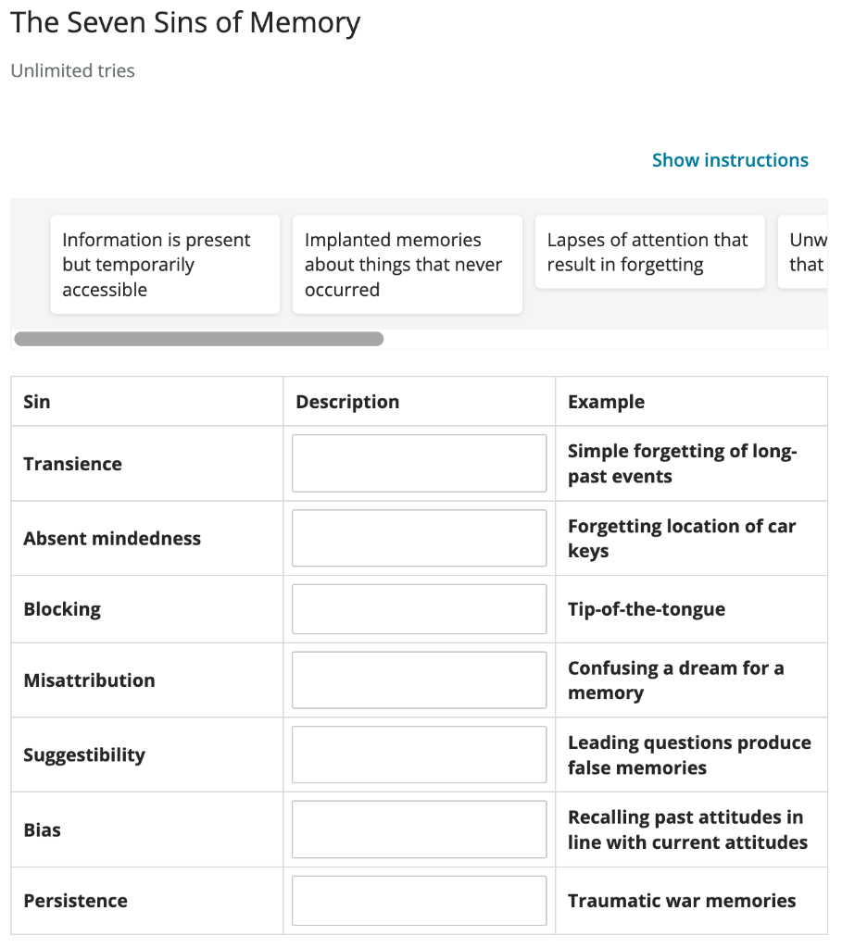Click the 'The Seven Sins of Memory' title
The height and width of the screenshot is (948, 842).
185,23
